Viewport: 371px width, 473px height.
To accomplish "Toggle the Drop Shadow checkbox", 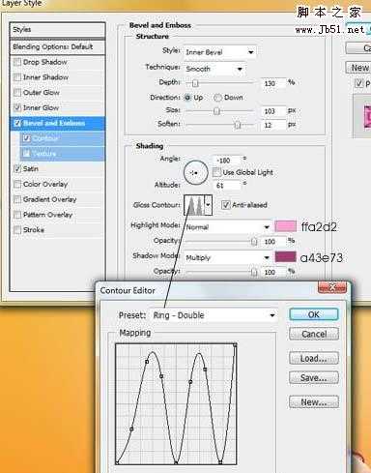I will pos(17,62).
